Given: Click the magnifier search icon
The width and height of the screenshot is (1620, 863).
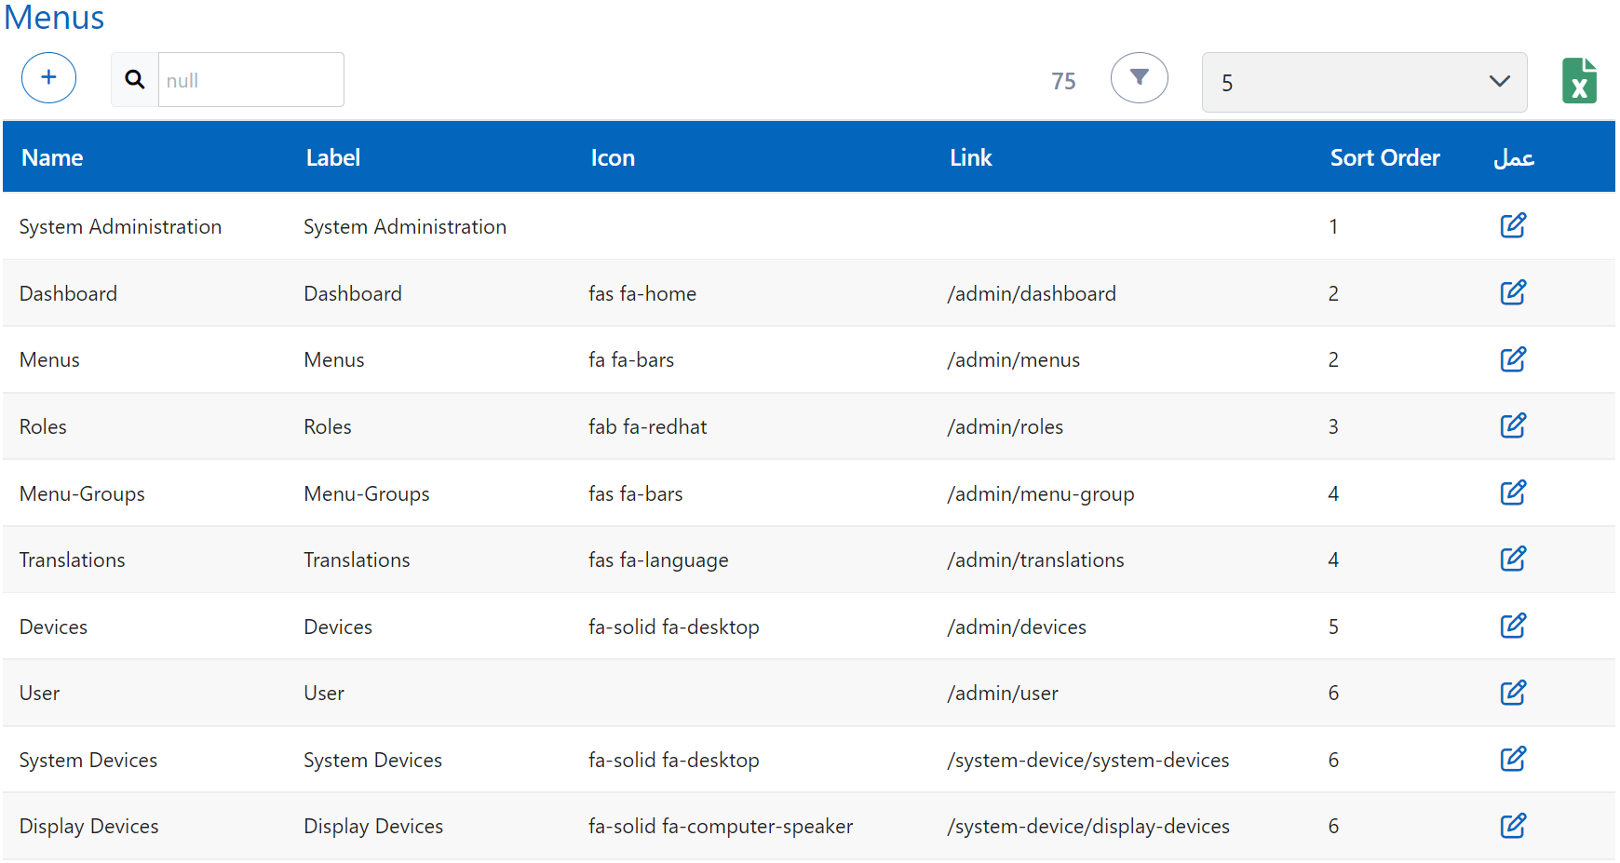Looking at the screenshot, I should click(x=135, y=80).
